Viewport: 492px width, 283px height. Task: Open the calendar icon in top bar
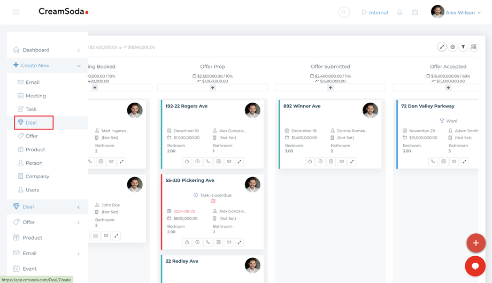[415, 12]
